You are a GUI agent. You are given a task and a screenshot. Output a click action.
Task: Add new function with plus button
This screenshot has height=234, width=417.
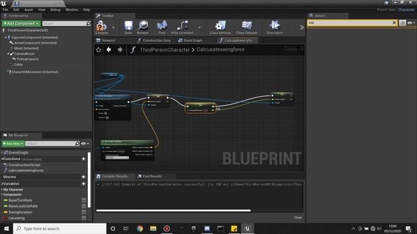click(x=83, y=159)
